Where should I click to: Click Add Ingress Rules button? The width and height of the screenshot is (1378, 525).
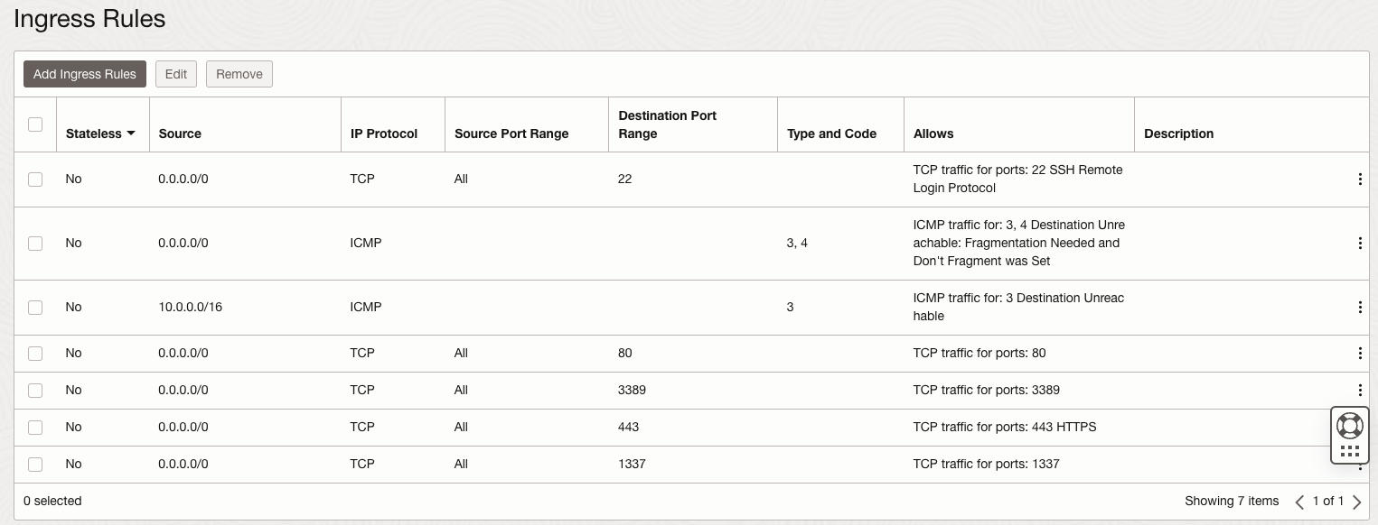pyautogui.click(x=85, y=74)
